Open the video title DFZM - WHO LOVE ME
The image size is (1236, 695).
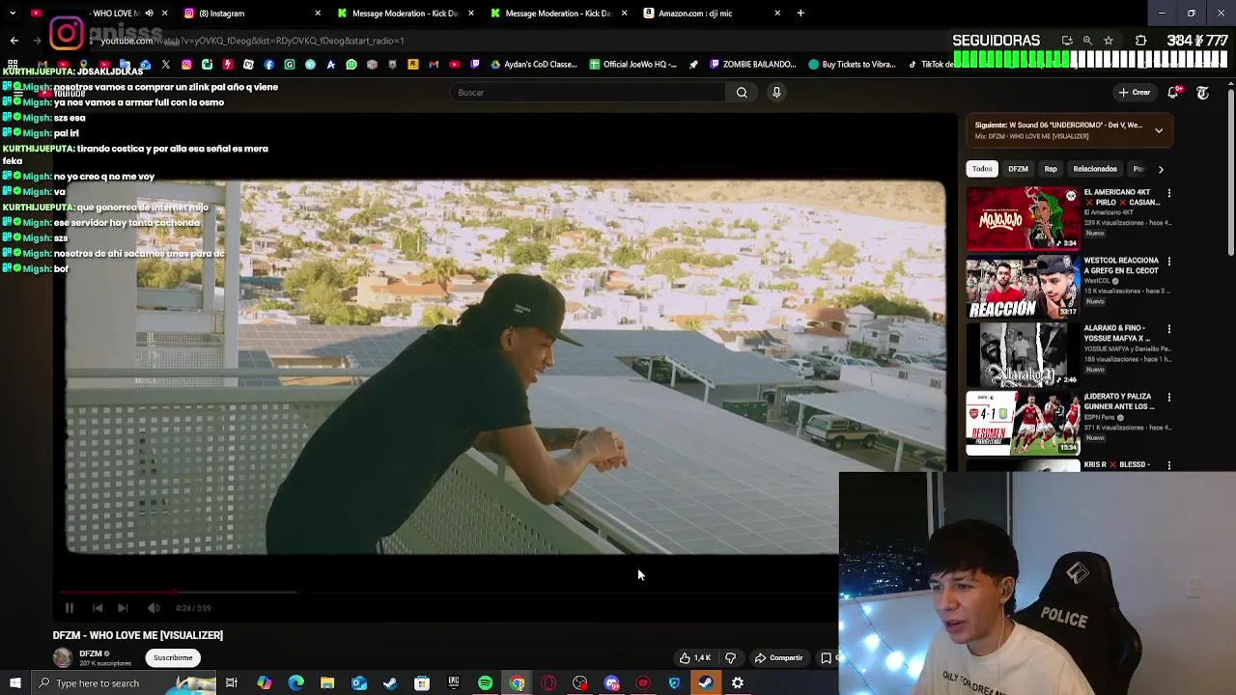click(x=138, y=635)
